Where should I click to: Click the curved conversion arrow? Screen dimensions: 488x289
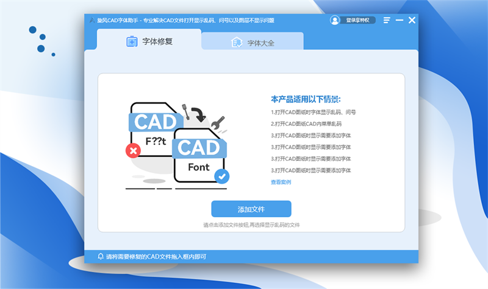click(198, 114)
